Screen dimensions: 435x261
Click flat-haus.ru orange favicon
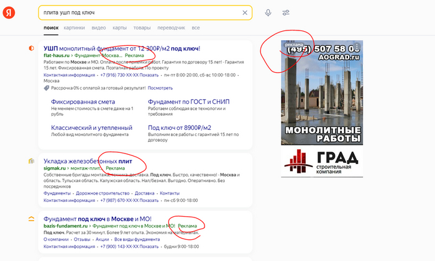(31, 48)
